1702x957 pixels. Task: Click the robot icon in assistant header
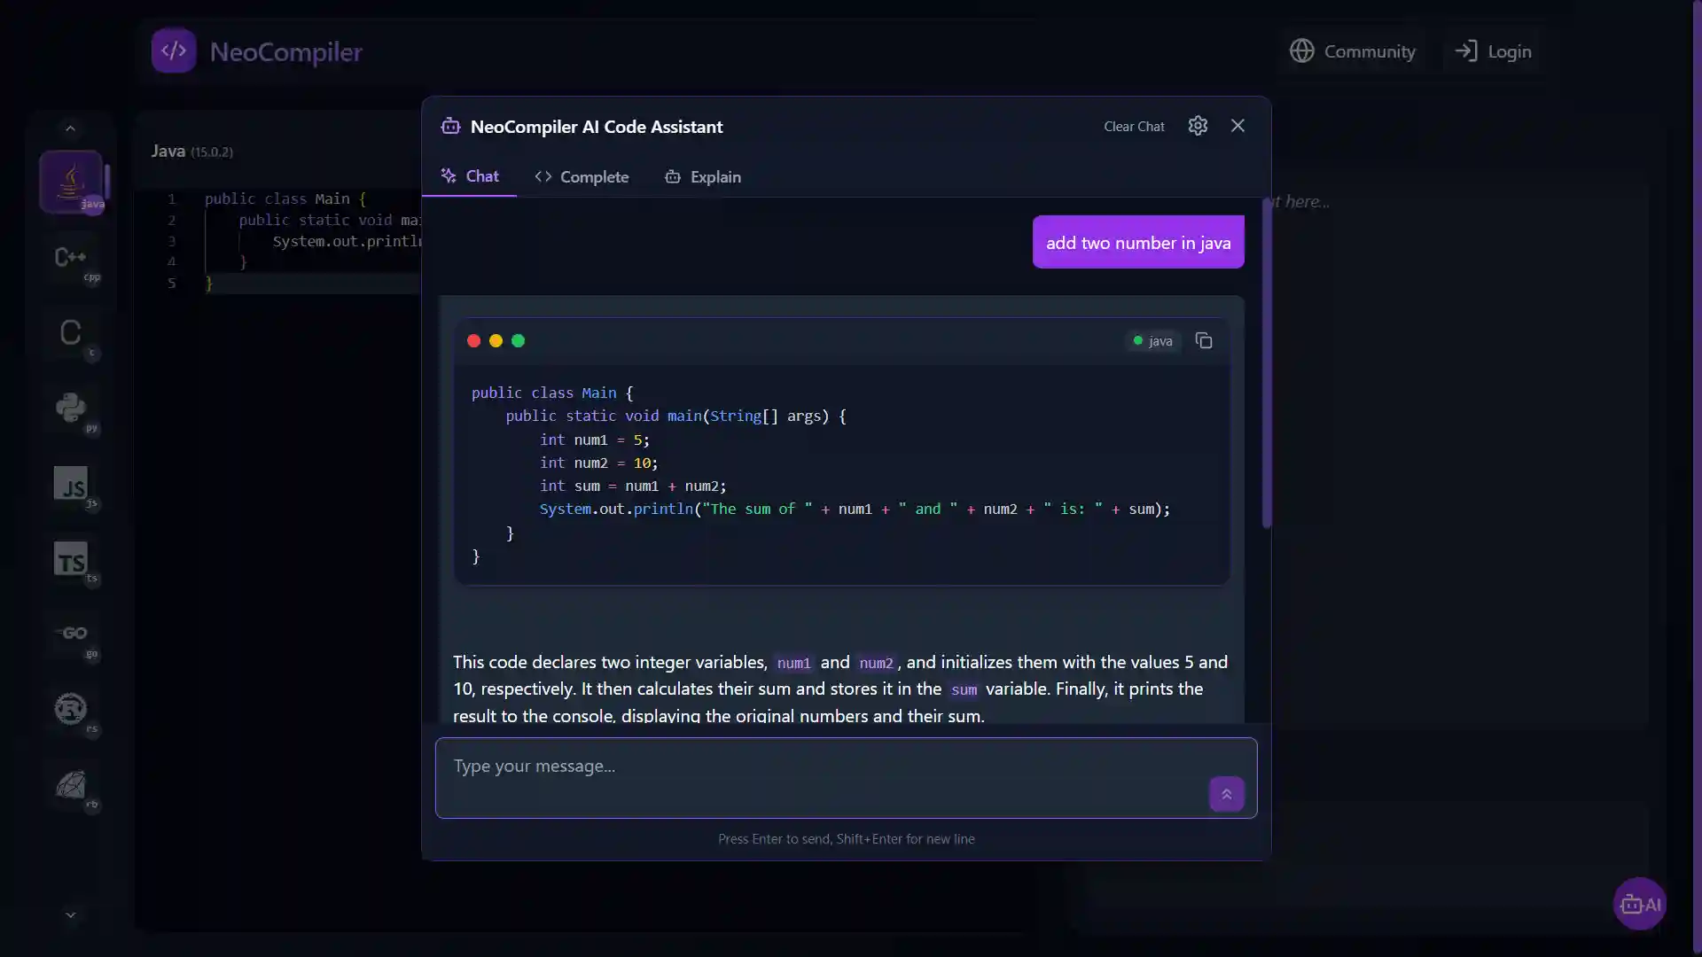(x=450, y=126)
